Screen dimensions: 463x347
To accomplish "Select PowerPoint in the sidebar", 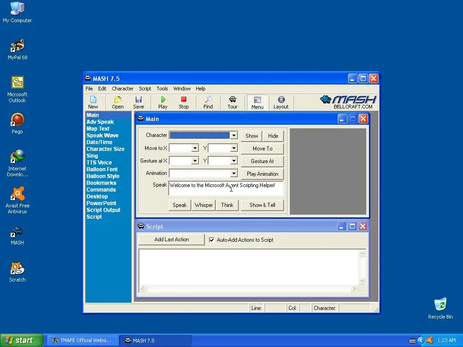I will point(101,203).
